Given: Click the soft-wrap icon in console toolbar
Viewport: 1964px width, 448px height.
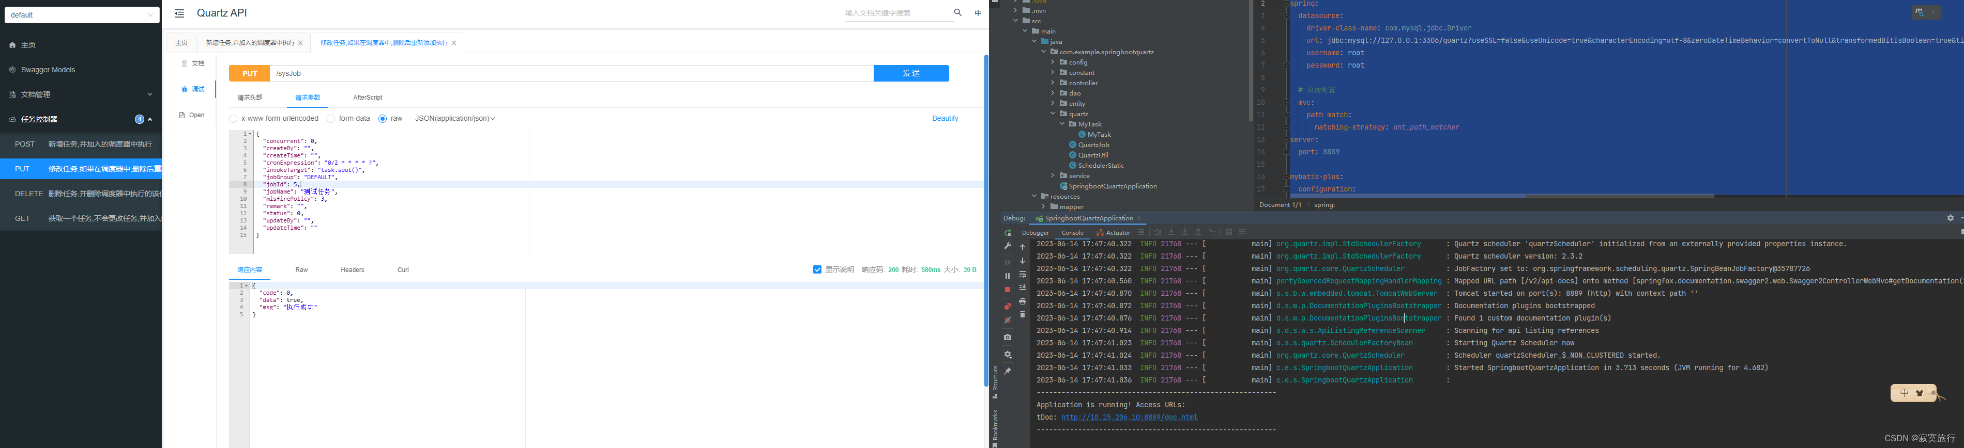Looking at the screenshot, I should [1023, 275].
